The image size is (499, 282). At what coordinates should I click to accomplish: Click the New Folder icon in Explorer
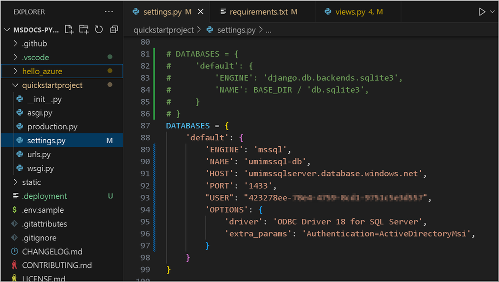84,30
